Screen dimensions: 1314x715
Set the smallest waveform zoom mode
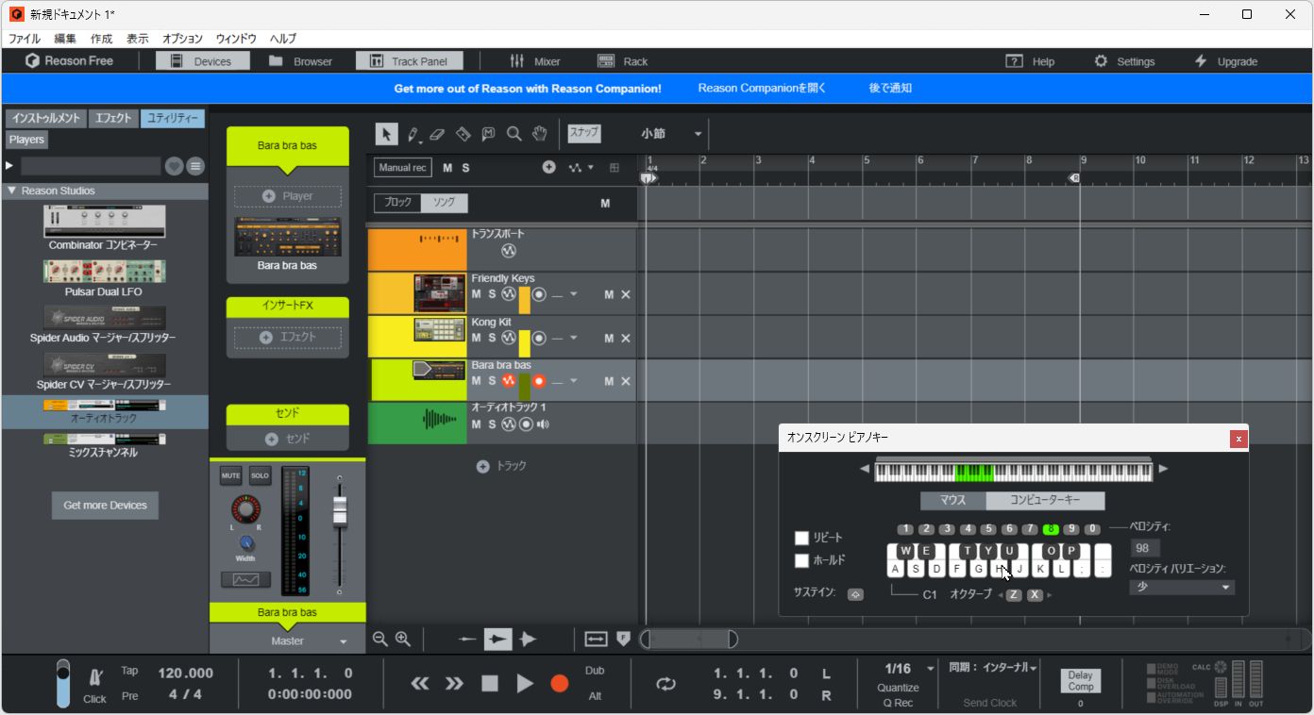coord(467,639)
